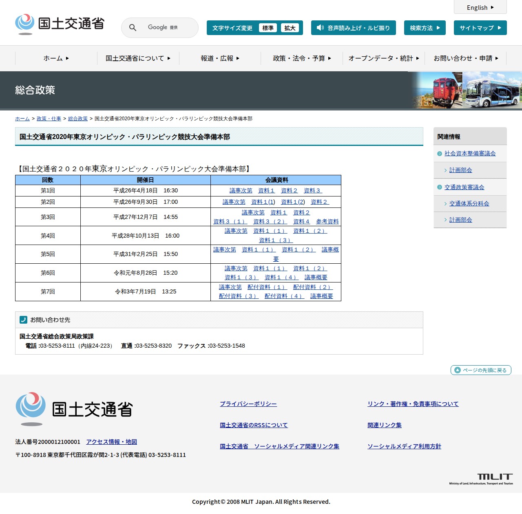Click the MLIT logo in the header
Image resolution: width=522 pixels, height=514 pixels.
pos(60,24)
